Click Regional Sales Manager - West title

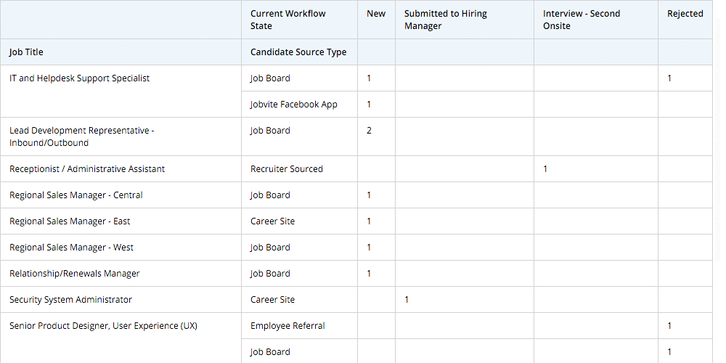(x=71, y=248)
